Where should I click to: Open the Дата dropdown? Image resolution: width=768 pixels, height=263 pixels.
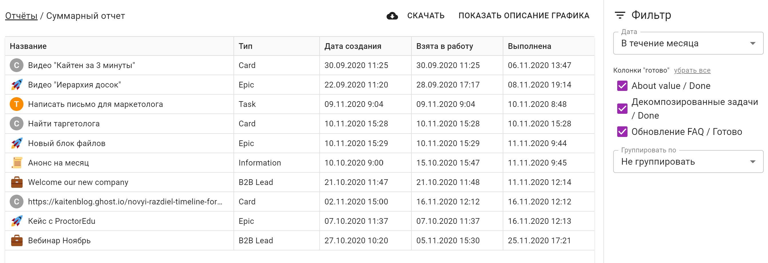[x=688, y=43]
